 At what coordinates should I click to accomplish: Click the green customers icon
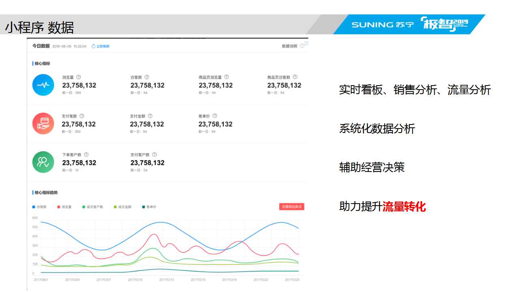(x=43, y=162)
